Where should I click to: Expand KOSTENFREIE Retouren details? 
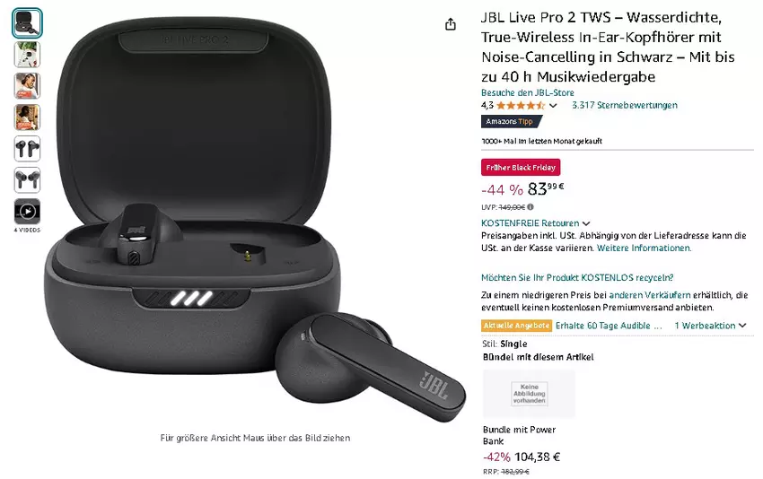click(x=535, y=223)
